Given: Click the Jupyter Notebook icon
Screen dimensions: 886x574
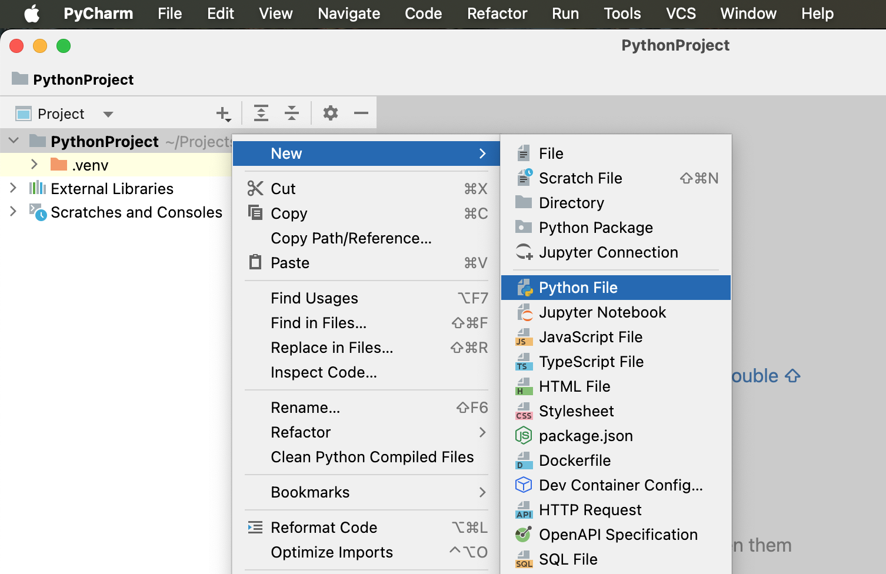Looking at the screenshot, I should pos(525,312).
